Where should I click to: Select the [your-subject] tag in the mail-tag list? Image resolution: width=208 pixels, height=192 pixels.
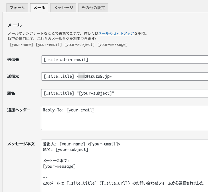pos(79,44)
